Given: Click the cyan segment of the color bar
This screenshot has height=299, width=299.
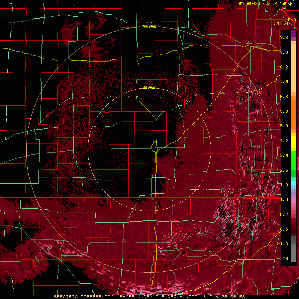Looking at the screenshot, I should (293, 183).
